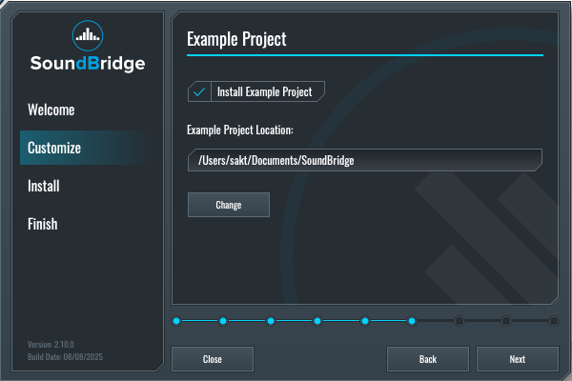
Task: Click the Change button
Action: click(229, 205)
